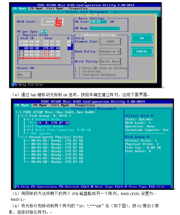Open PD Mgmt tab in Create New VD screen

coord(36,8)
